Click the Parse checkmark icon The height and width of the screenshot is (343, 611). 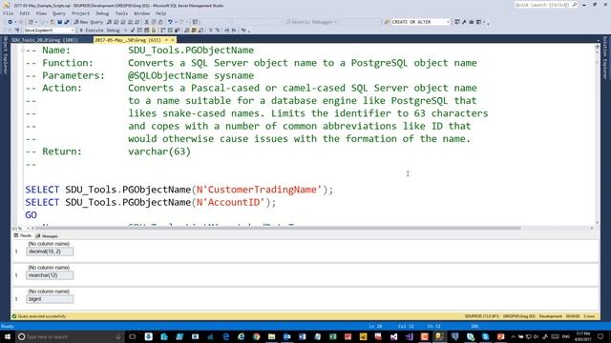133,30
